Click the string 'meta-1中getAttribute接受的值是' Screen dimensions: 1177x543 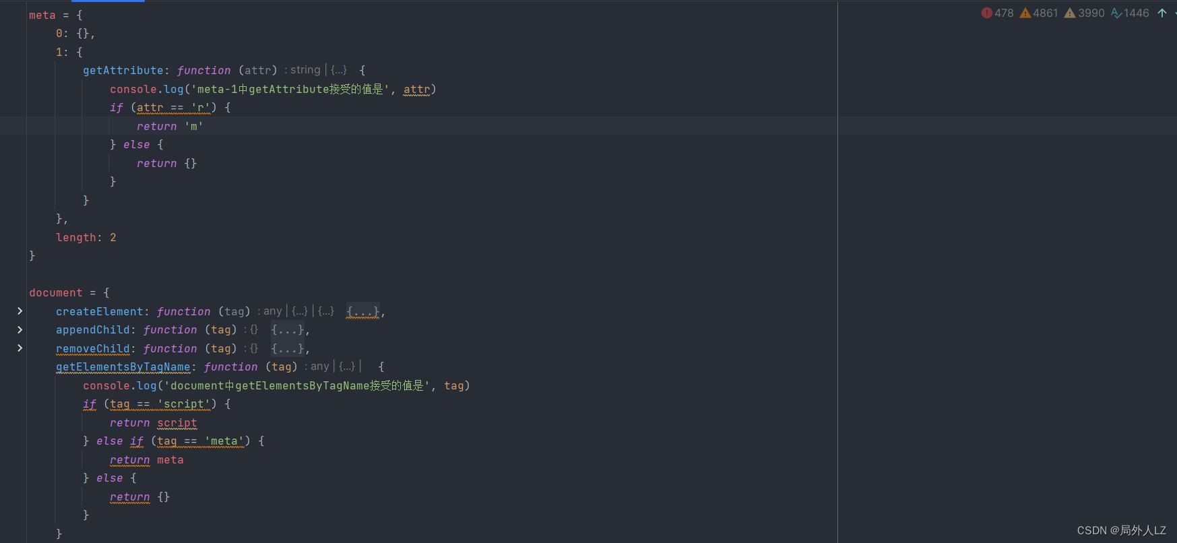click(x=290, y=89)
